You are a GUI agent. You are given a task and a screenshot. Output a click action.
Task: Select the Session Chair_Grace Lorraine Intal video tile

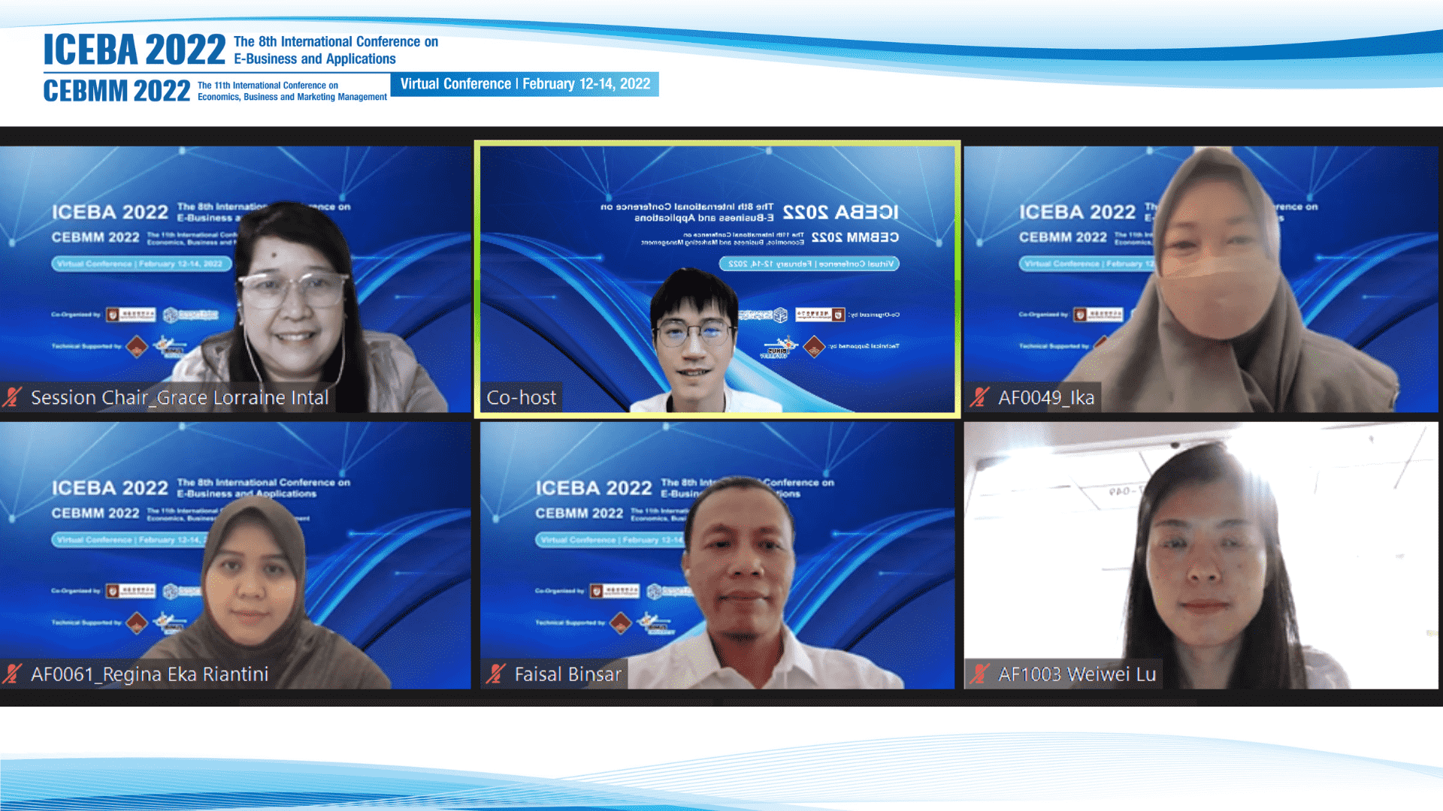pos(235,279)
